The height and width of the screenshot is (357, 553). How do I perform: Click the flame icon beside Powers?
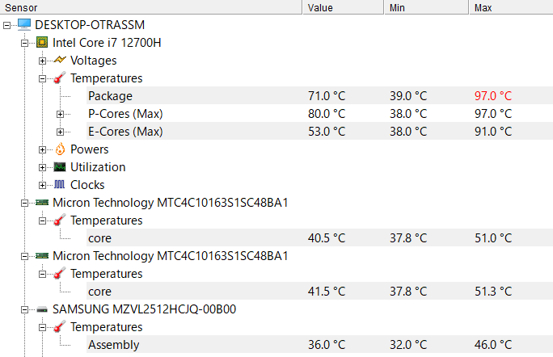[60, 149]
